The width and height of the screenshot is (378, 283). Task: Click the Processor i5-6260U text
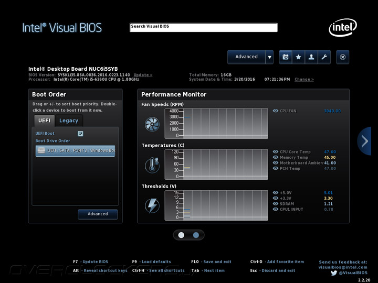pyautogui.click(x=96, y=80)
